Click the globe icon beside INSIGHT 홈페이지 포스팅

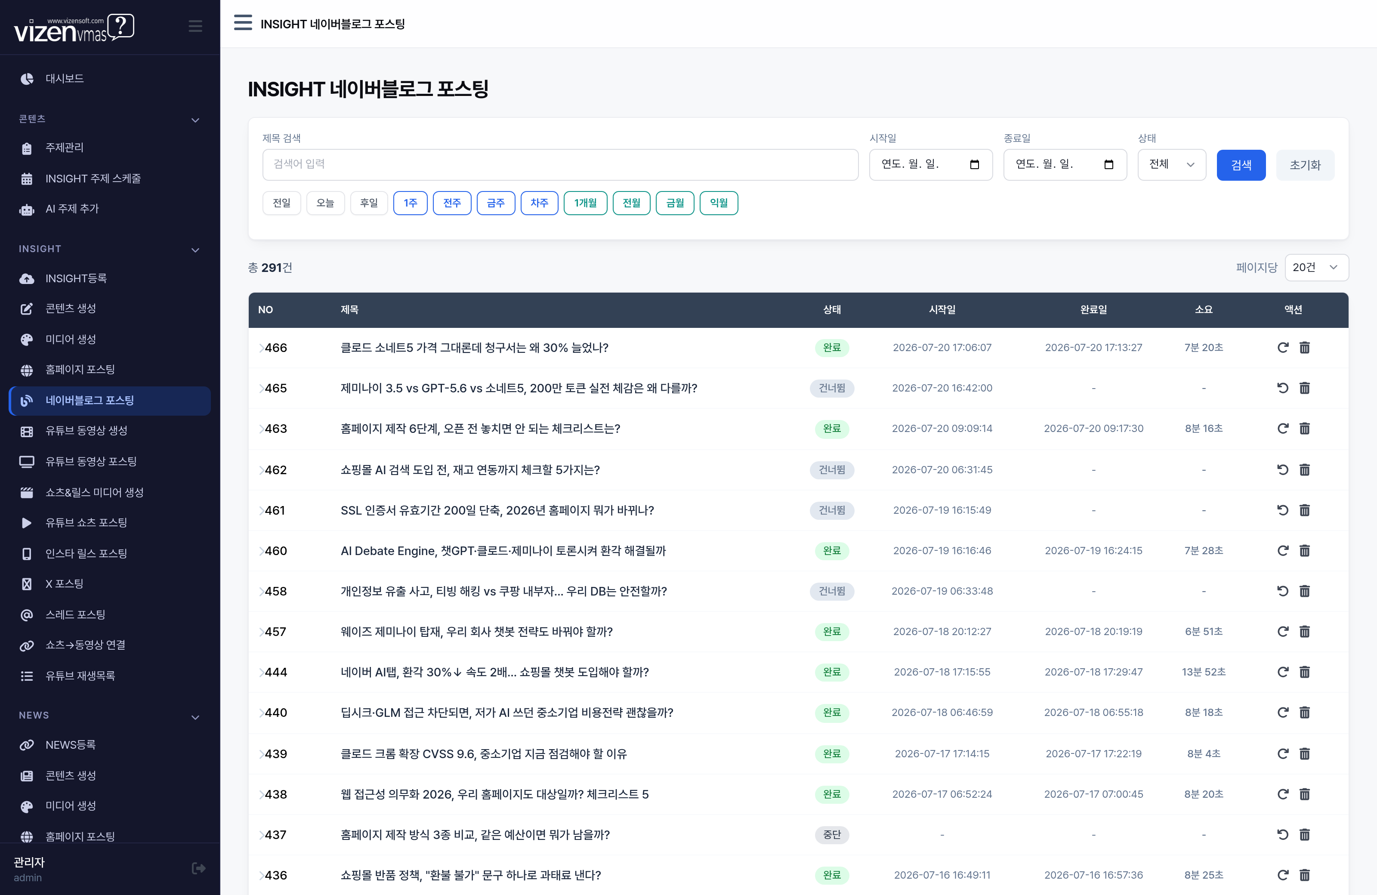click(x=27, y=370)
